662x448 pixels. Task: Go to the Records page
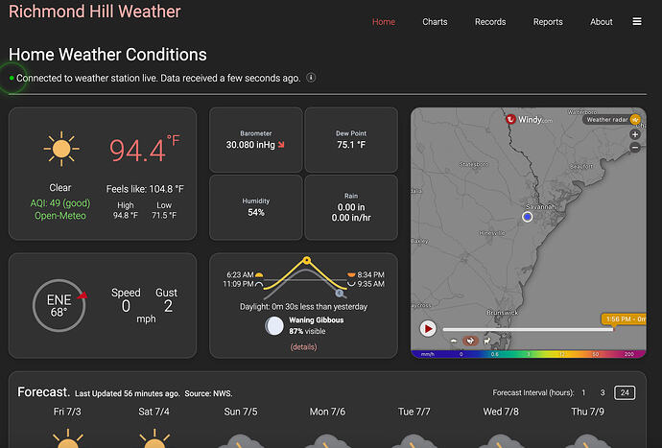[x=490, y=21]
